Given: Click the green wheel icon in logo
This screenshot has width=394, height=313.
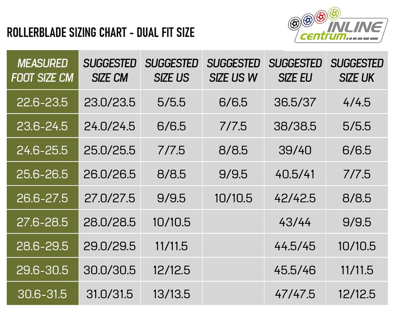Looking at the screenshot, I should click(334, 13).
